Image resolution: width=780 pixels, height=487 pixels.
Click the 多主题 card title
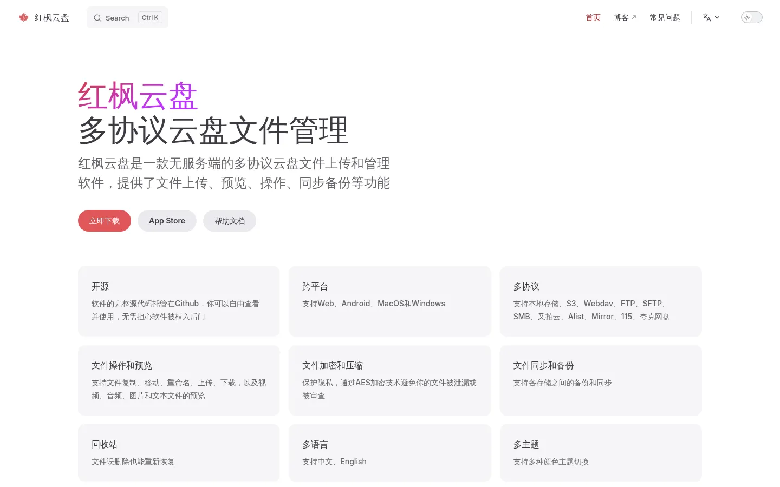526,444
